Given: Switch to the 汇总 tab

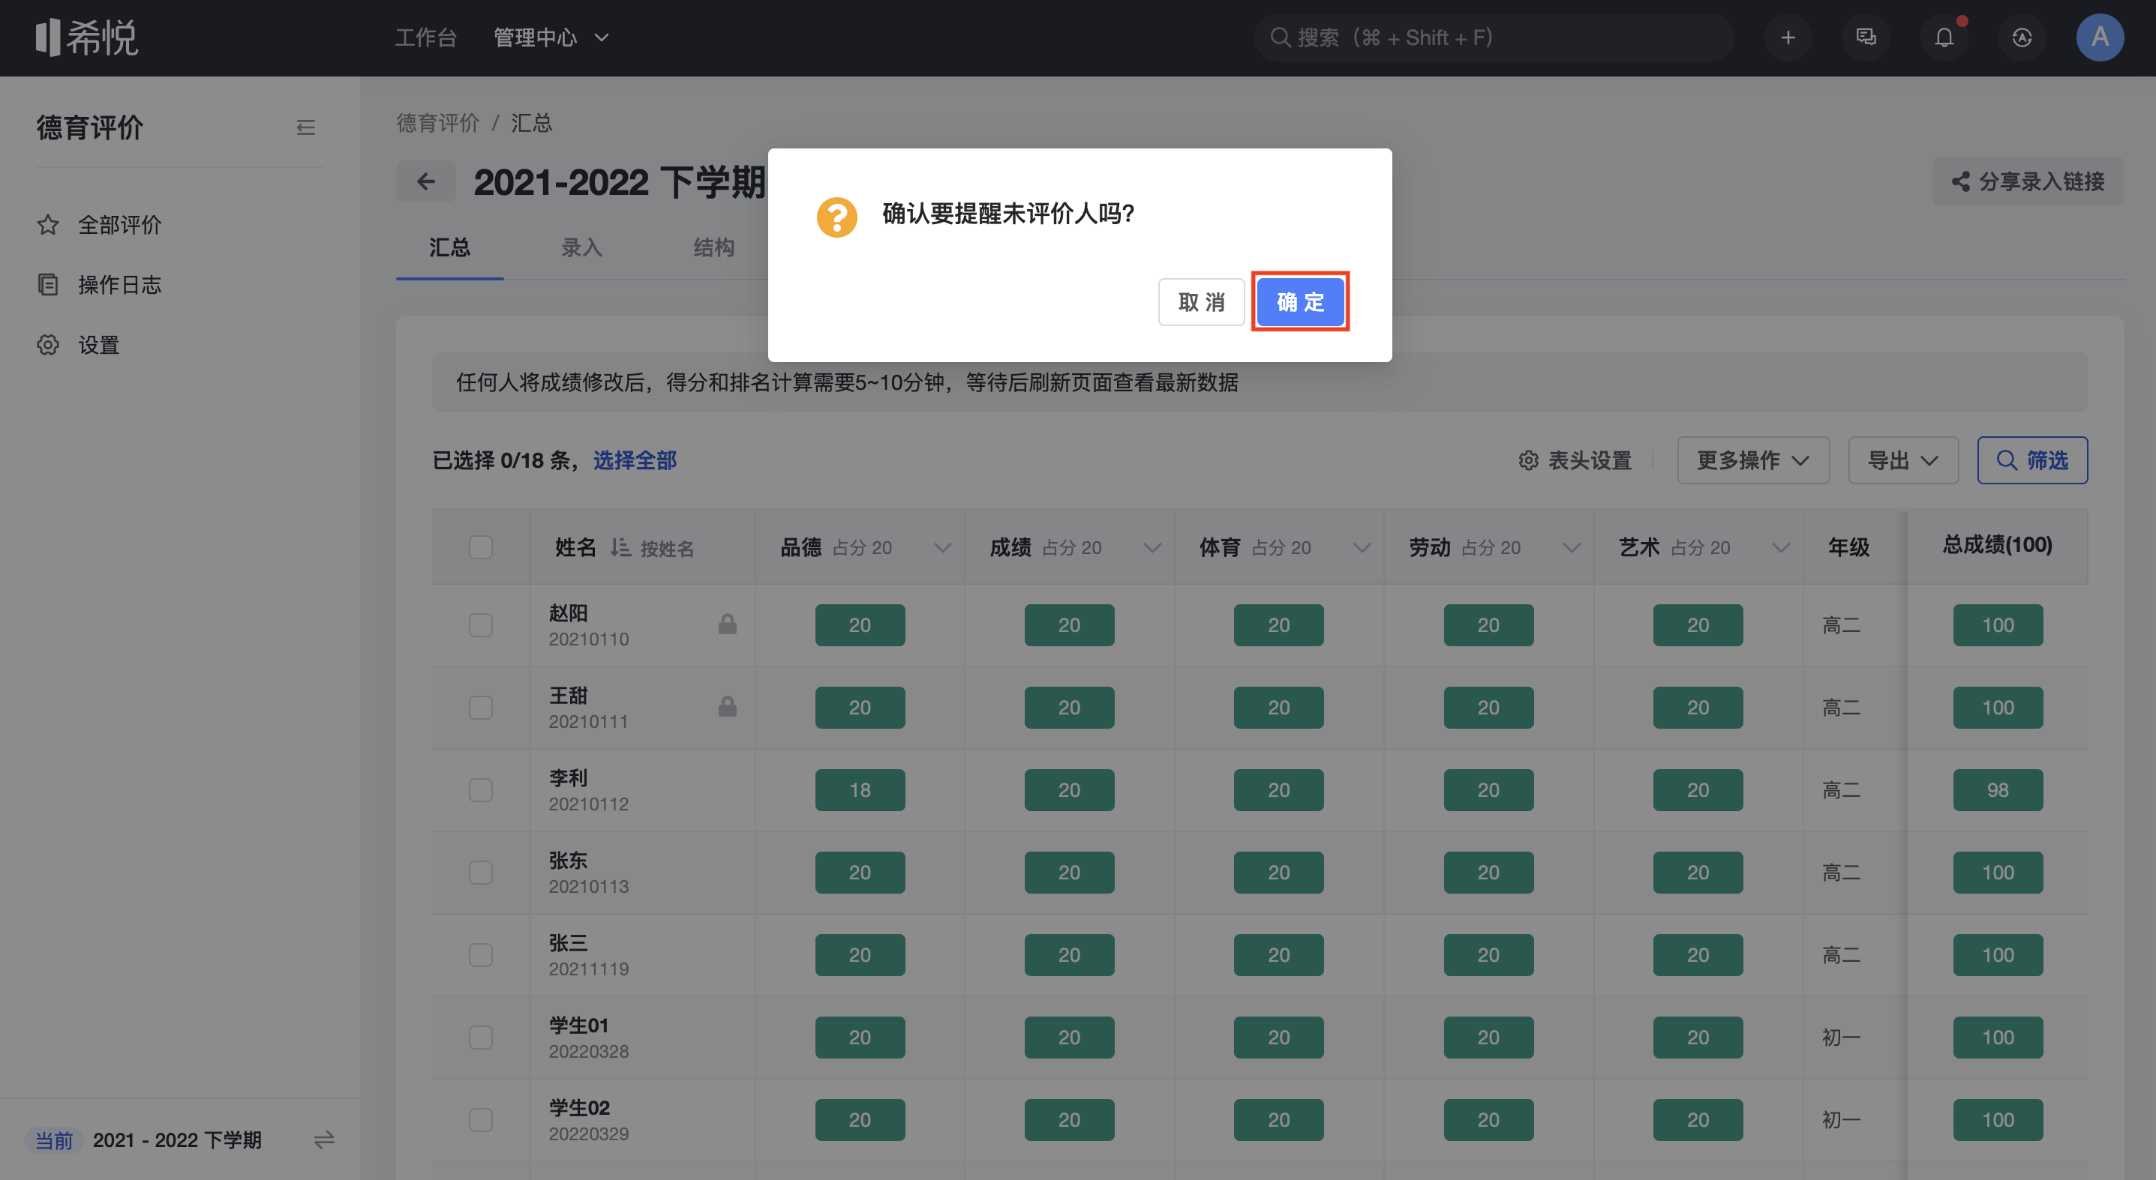Looking at the screenshot, I should 449,247.
